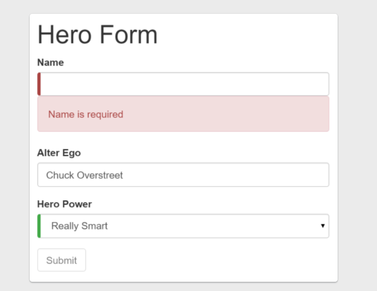Click the pink alert box's empty right side

click(256, 114)
